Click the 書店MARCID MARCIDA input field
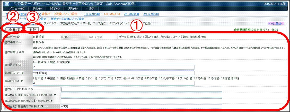290x112 pixels. pyautogui.click(x=141, y=101)
